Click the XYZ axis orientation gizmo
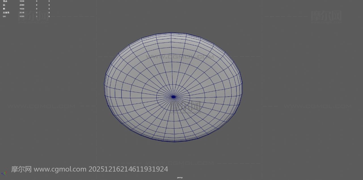 [x=3, y=173]
